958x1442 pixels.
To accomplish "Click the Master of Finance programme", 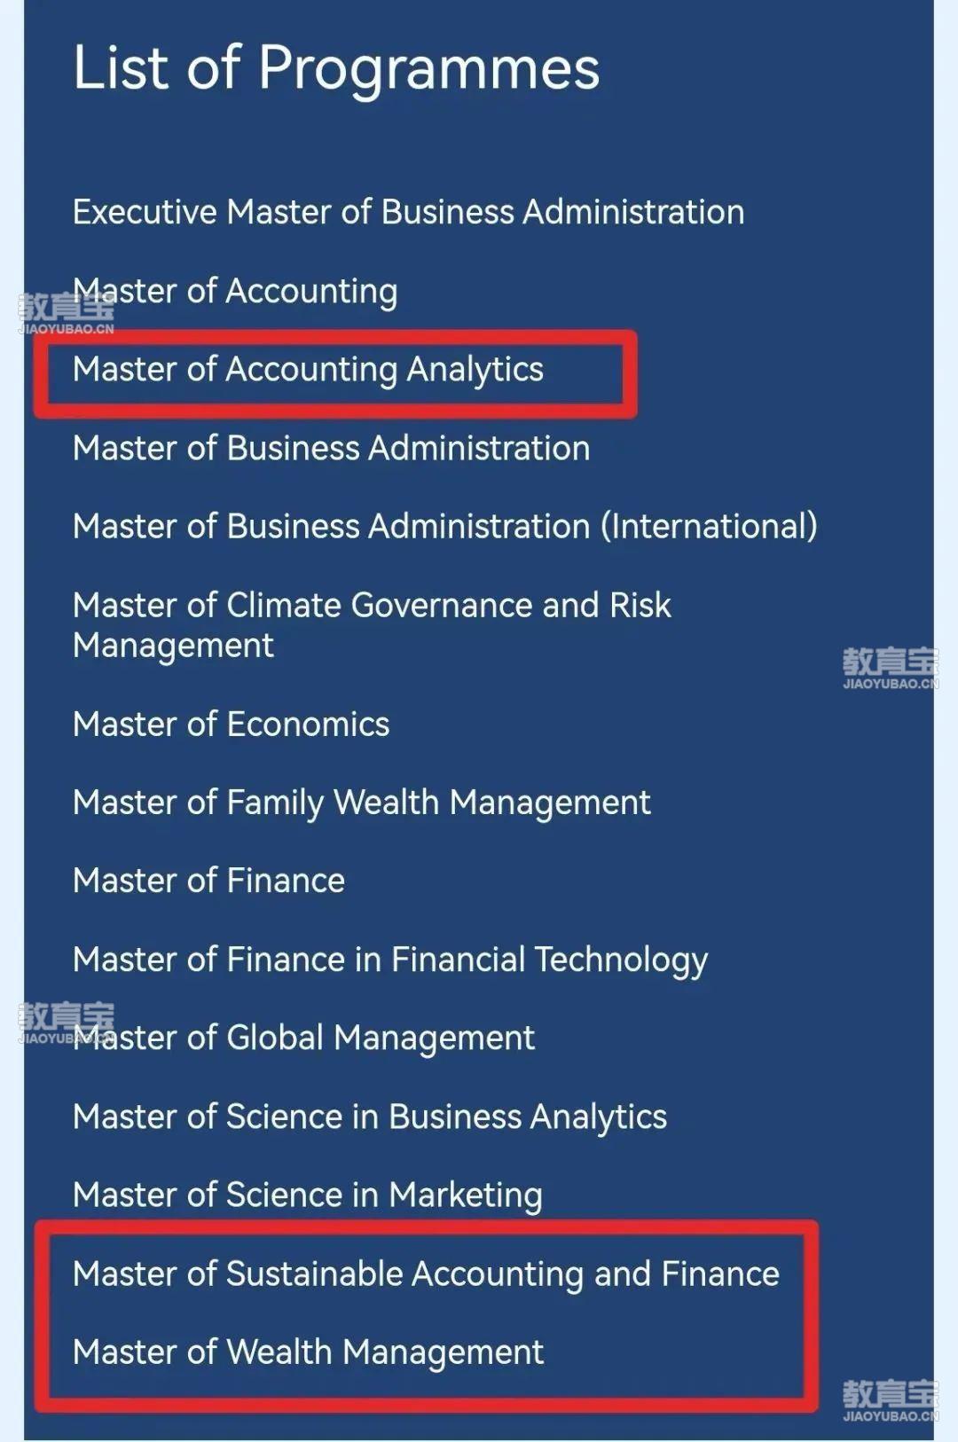I will 208,881.
